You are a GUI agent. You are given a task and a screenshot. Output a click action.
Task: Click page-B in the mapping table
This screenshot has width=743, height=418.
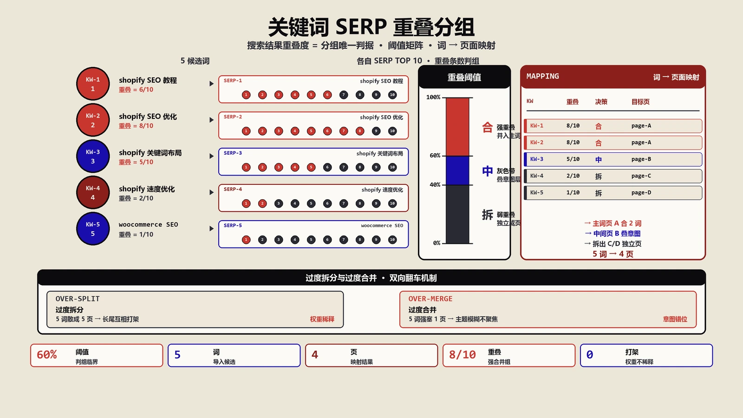641,159
